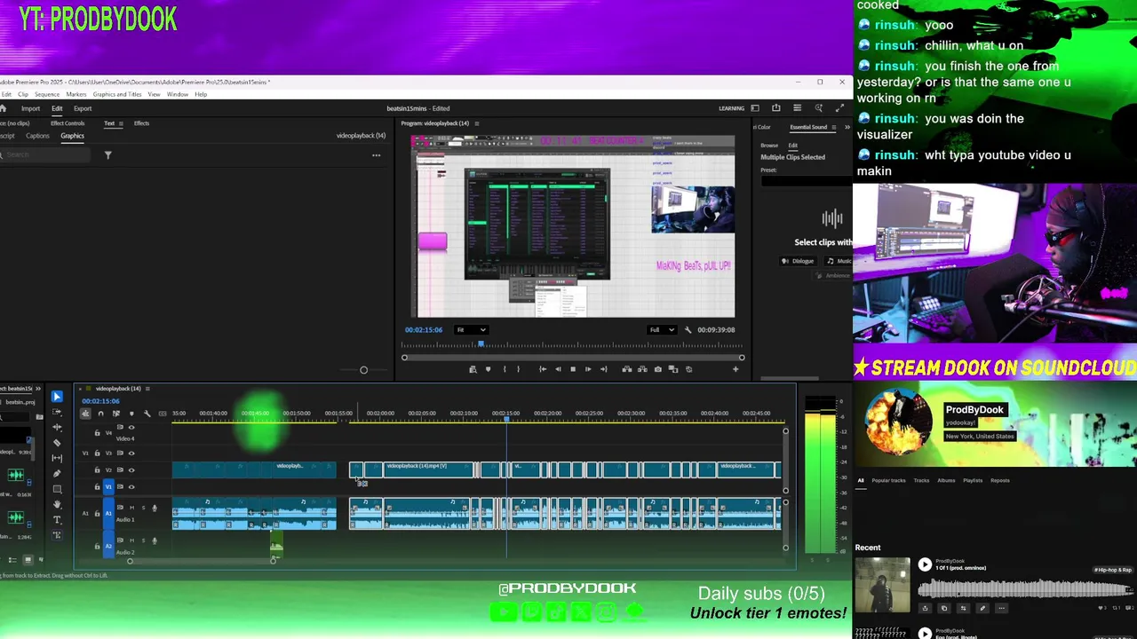
Task: Toggle lock on V4 track
Action: (x=97, y=433)
